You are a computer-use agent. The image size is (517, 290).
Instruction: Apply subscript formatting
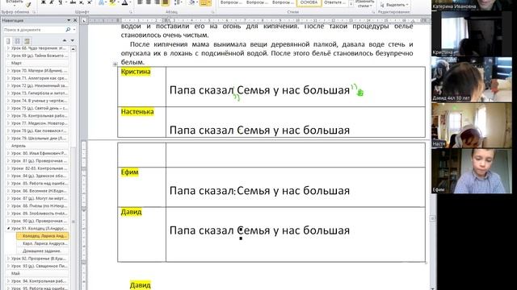82,2
